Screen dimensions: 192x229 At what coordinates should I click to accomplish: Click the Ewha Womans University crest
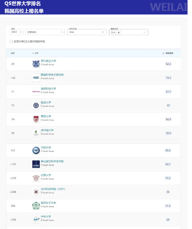[36, 206]
